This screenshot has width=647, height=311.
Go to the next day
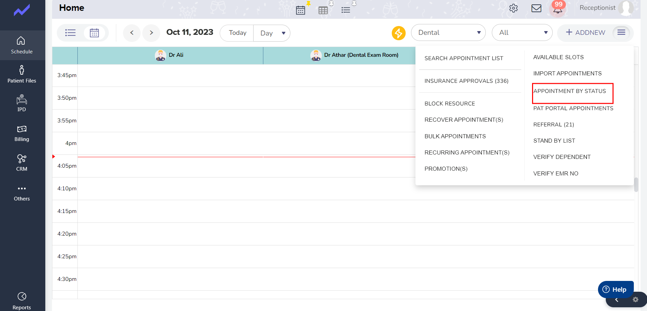(151, 33)
